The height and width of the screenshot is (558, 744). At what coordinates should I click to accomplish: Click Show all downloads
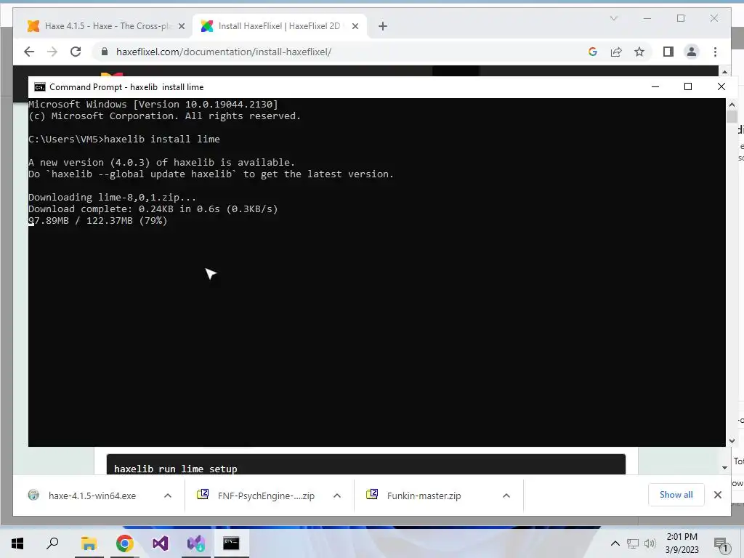pos(676,495)
